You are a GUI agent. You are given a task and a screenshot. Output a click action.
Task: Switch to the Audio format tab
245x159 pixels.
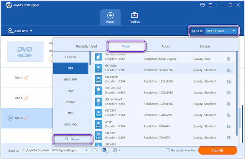tap(165, 46)
